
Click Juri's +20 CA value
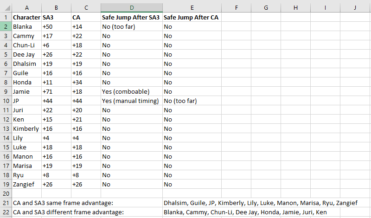[86, 110]
